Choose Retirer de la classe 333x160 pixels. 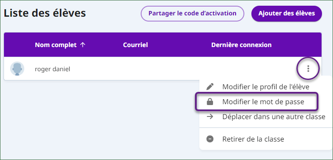coord(253,139)
